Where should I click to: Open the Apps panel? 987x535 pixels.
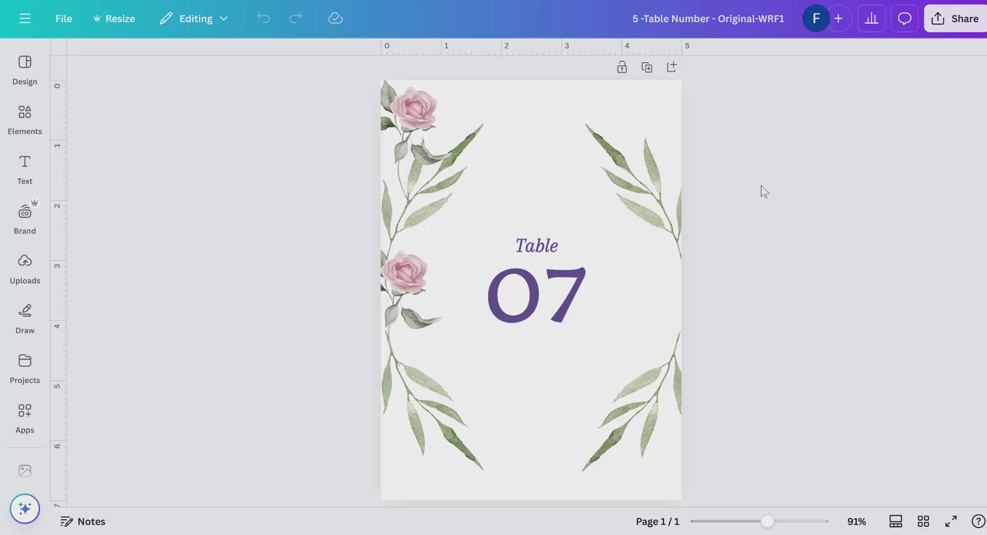(25, 419)
